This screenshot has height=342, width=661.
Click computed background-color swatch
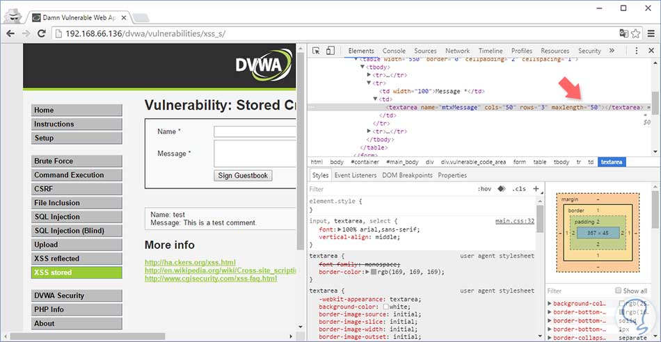click(x=622, y=304)
